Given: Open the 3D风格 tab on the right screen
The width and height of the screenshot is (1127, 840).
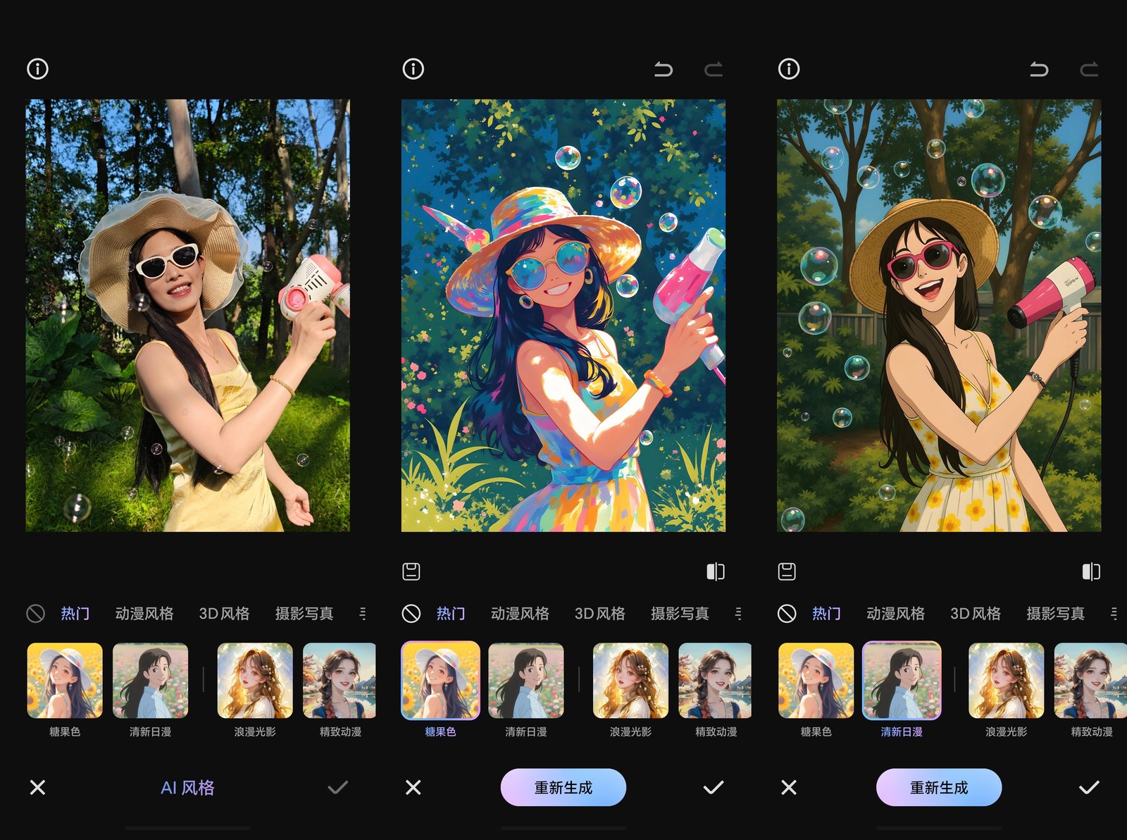Looking at the screenshot, I should coord(976,614).
